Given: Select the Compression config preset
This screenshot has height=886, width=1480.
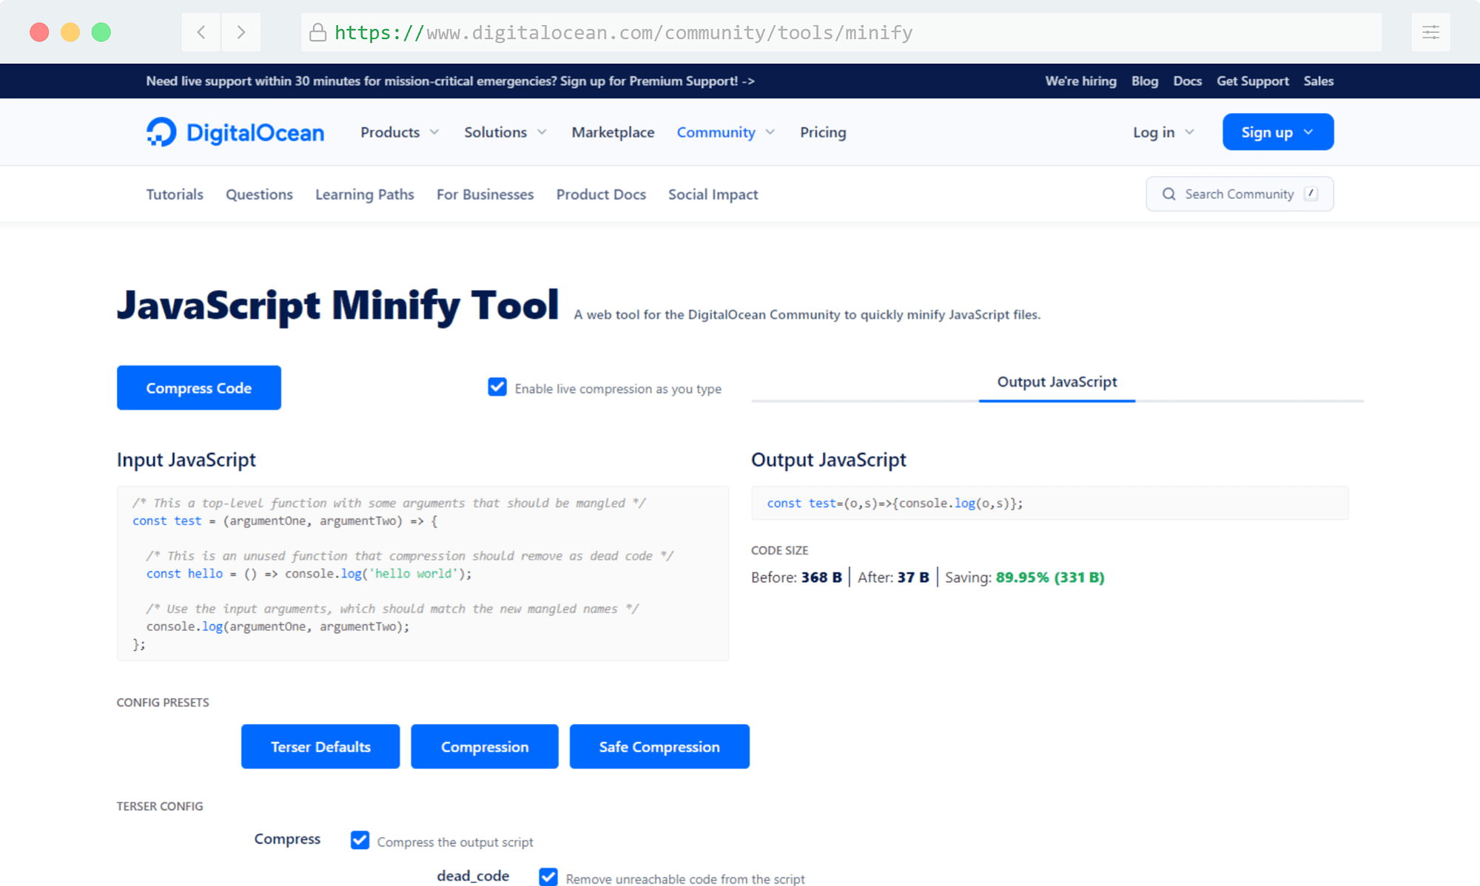Looking at the screenshot, I should 484,745.
